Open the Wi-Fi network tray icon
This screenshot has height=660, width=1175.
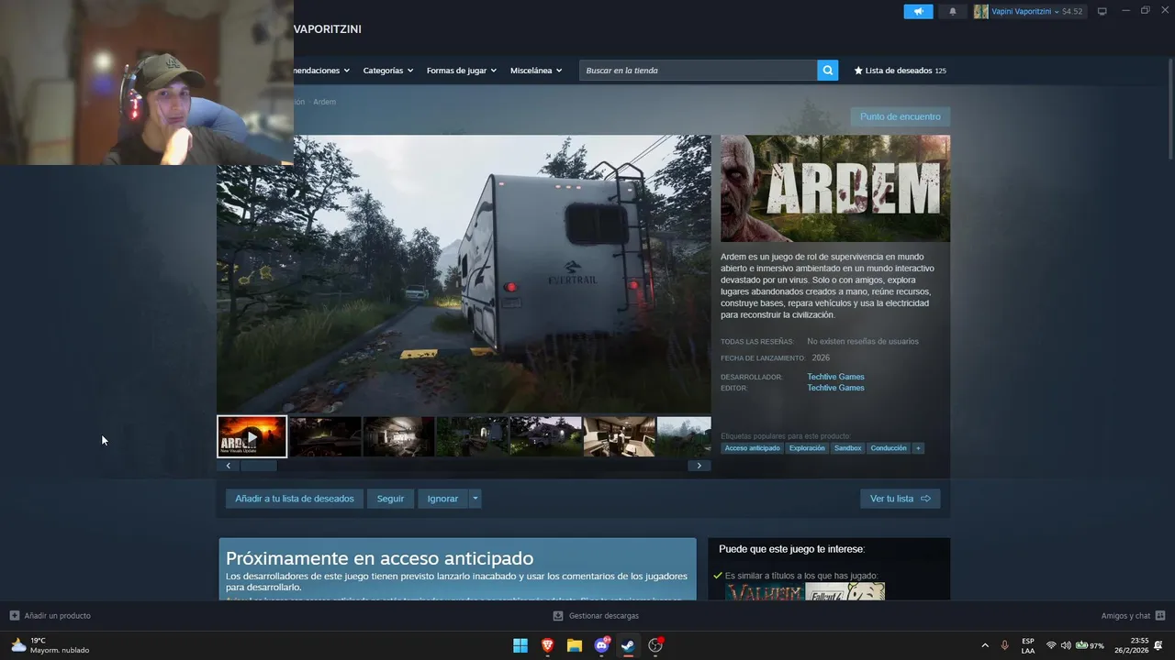pos(1051,645)
